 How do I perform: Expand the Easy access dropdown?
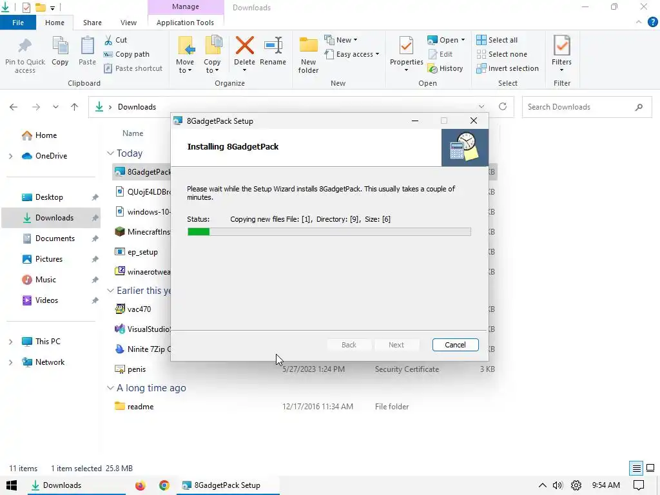[352, 54]
